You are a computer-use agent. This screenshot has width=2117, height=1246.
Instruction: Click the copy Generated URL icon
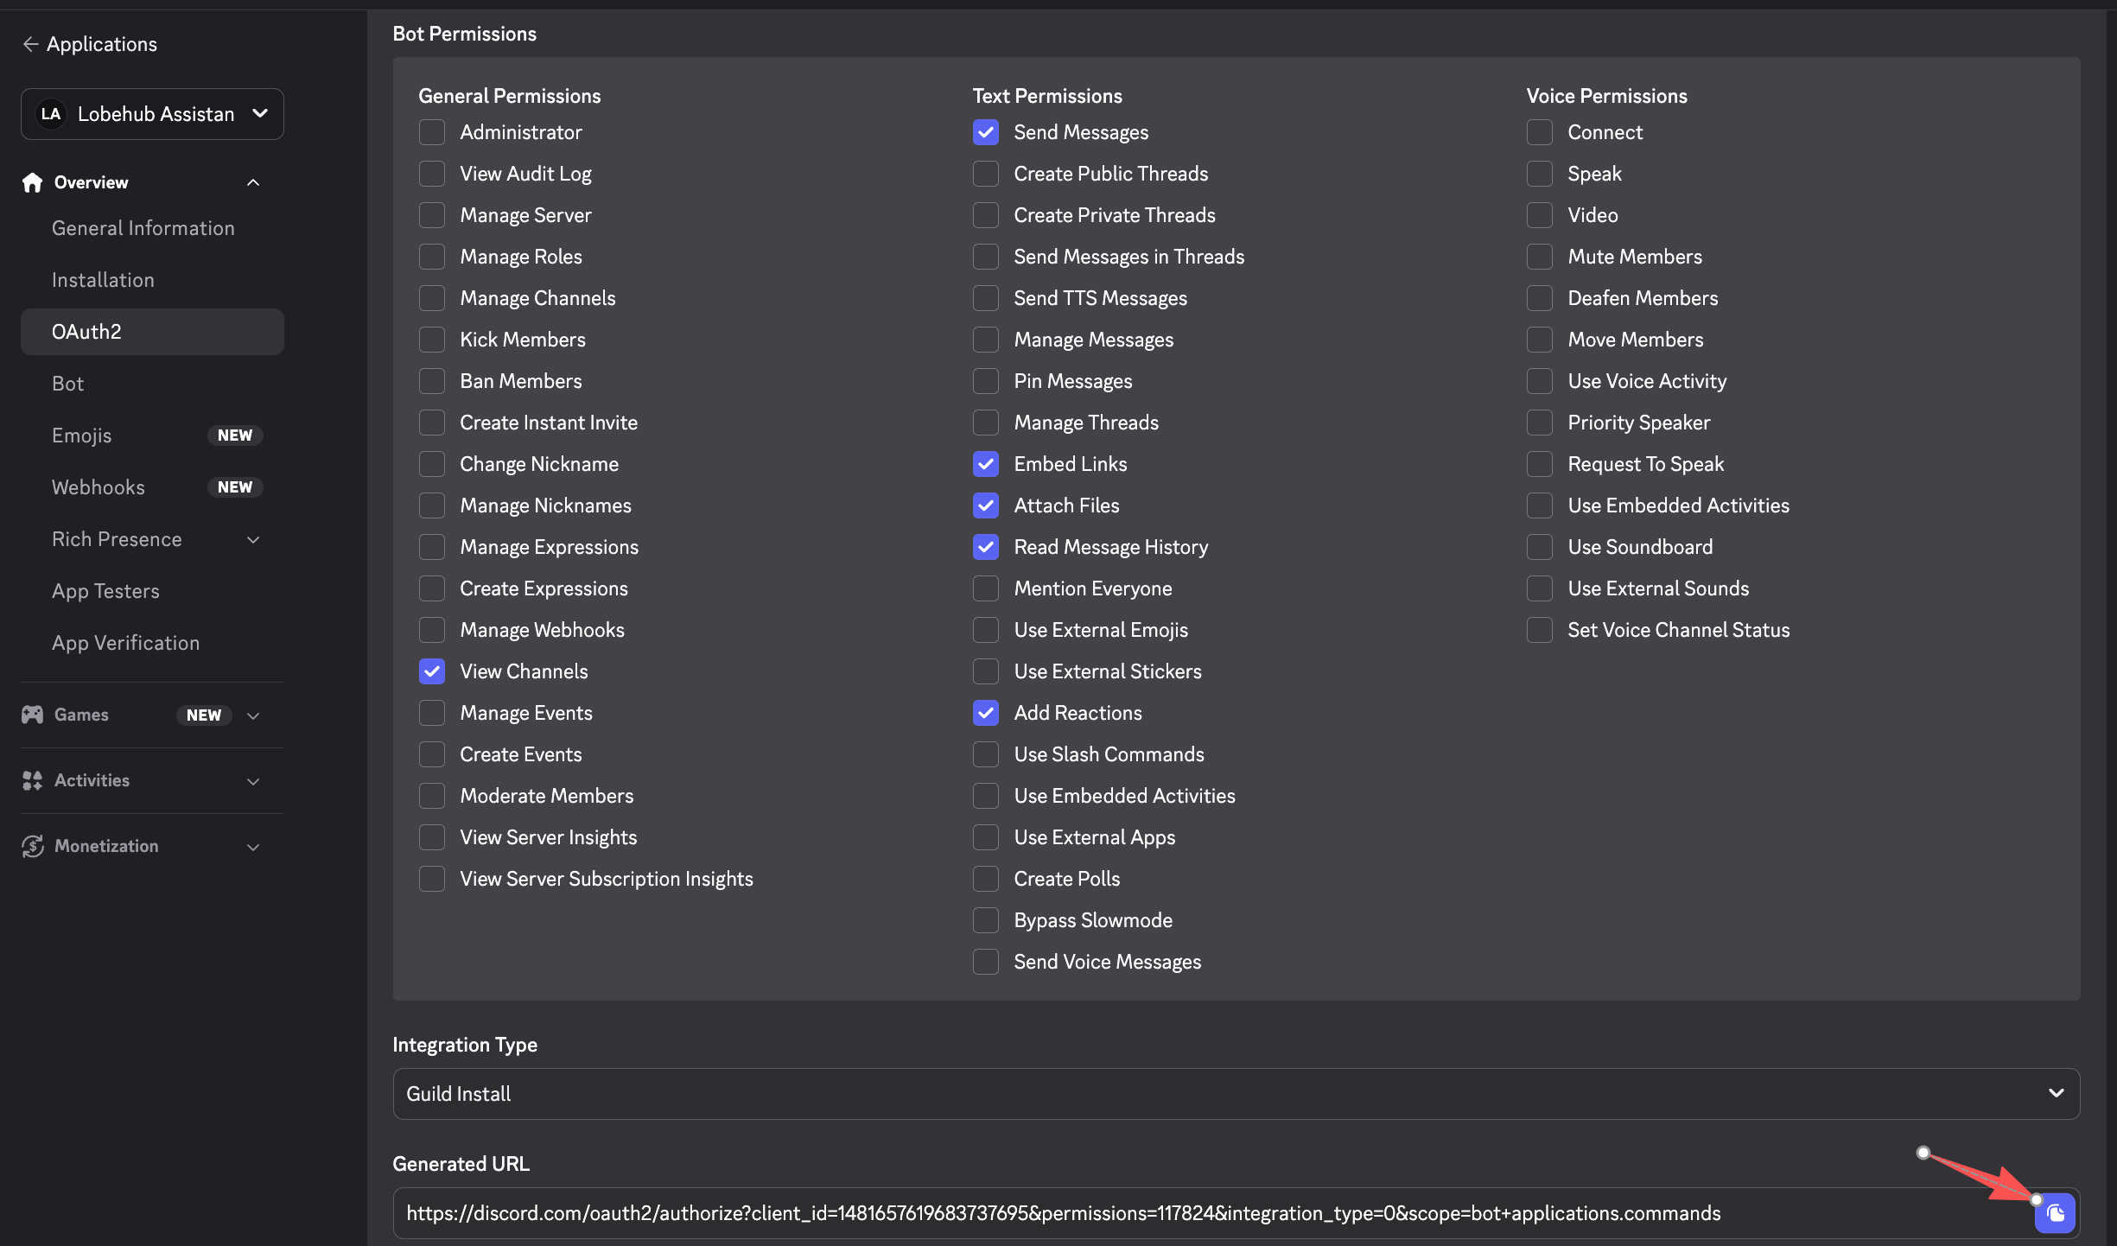point(2055,1213)
